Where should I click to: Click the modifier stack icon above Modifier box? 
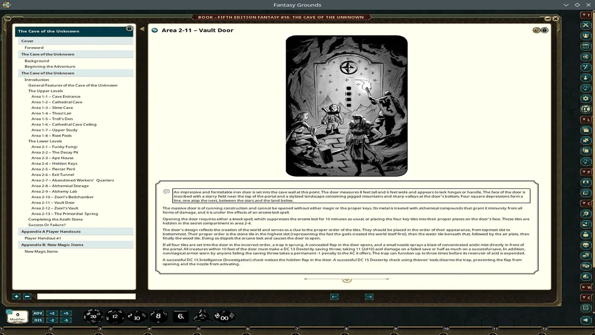[9, 311]
